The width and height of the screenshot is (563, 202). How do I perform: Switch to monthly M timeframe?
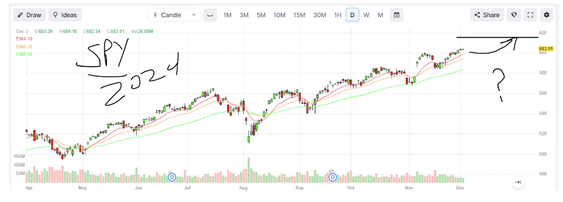(x=380, y=15)
